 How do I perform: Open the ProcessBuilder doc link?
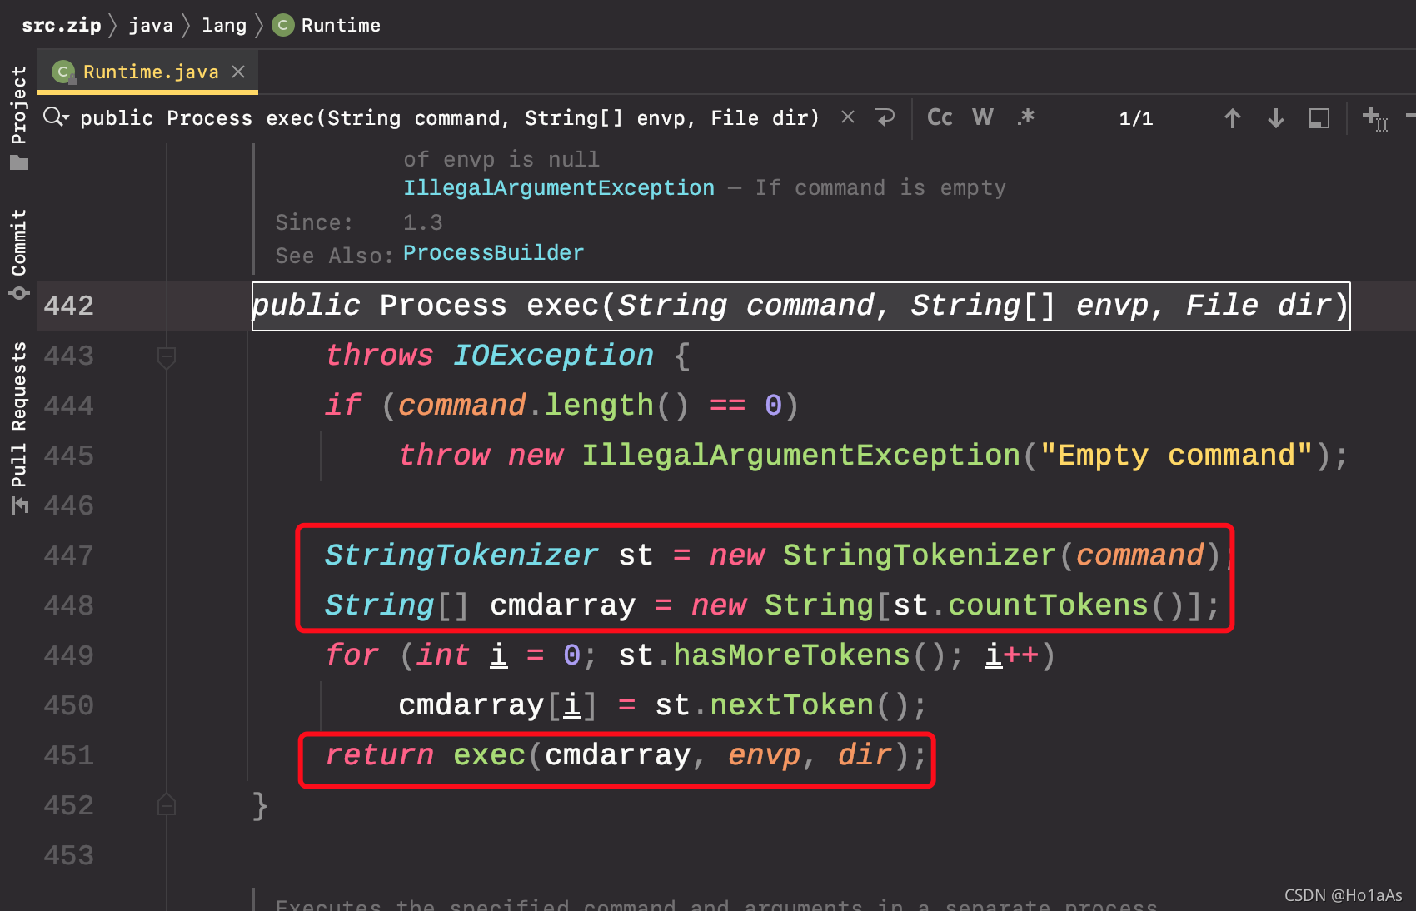[493, 252]
